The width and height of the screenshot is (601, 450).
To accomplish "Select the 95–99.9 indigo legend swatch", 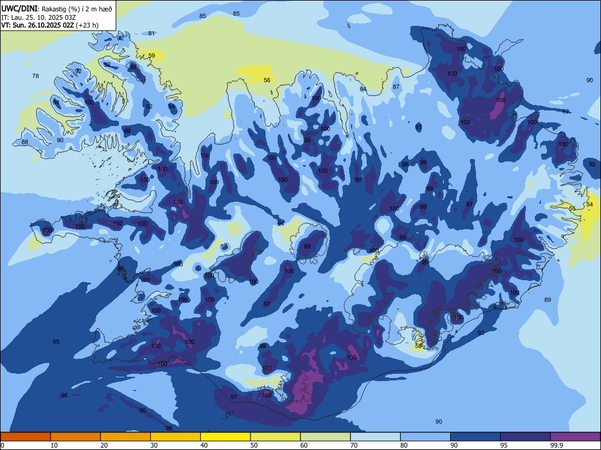I will tap(525, 437).
